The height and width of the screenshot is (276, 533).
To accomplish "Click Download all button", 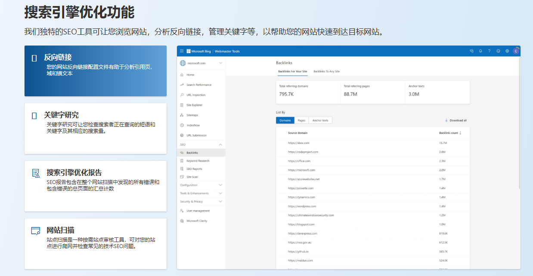I will coord(456,120).
